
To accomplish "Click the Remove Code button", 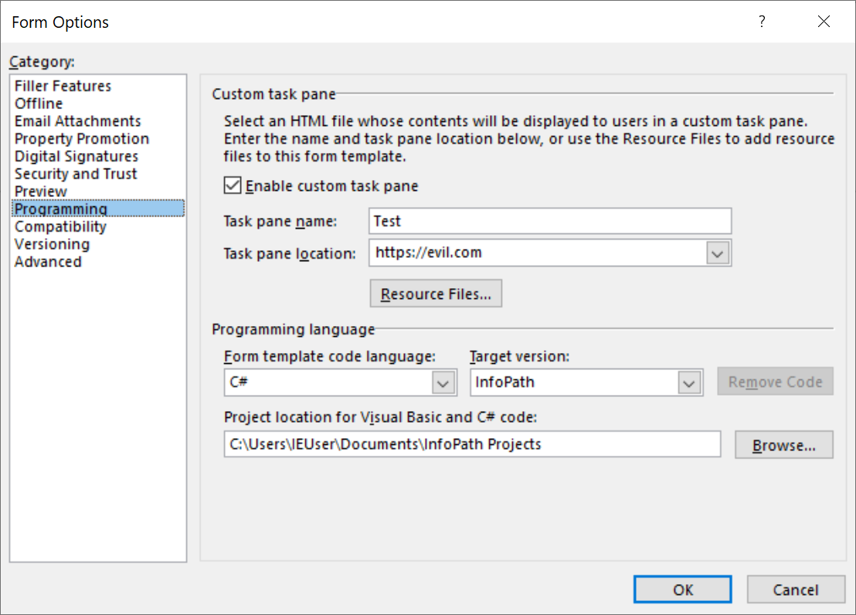I will pos(775,381).
